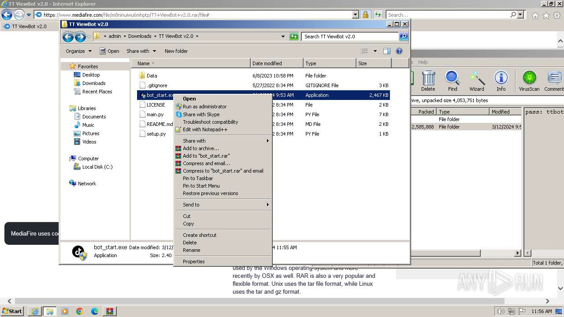Choose Add to archive...
The image size is (564, 317).
coord(223,148)
